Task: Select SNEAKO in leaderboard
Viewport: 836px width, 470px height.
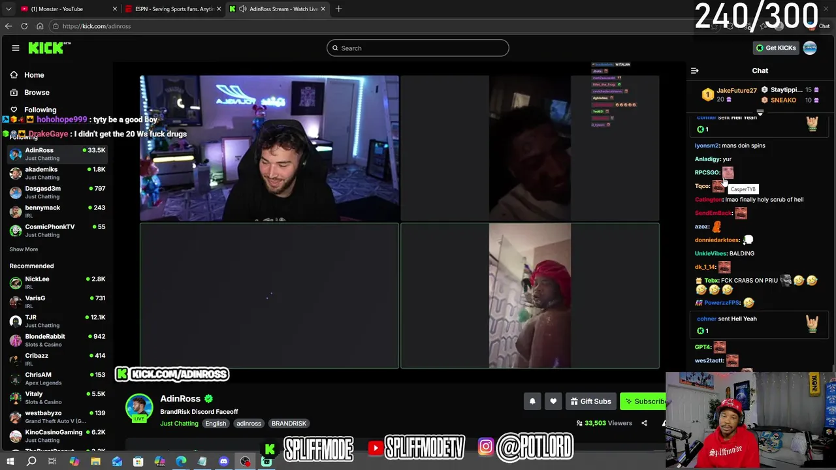Action: 783,101
